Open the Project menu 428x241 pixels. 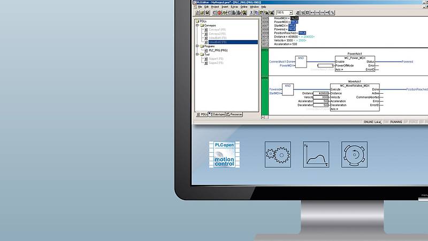[x=215, y=6]
